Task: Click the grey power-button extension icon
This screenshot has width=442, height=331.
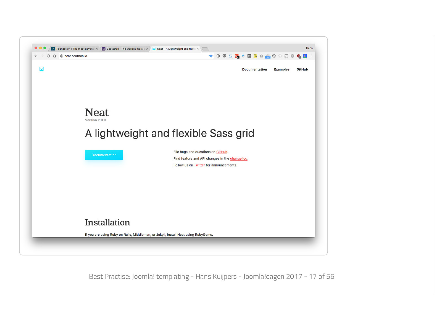Action: [x=293, y=56]
